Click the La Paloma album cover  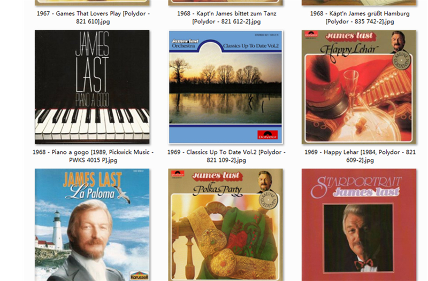click(x=92, y=224)
